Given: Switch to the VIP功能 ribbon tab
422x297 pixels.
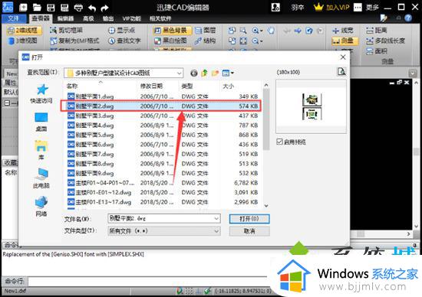Looking at the screenshot, I should pos(132,18).
